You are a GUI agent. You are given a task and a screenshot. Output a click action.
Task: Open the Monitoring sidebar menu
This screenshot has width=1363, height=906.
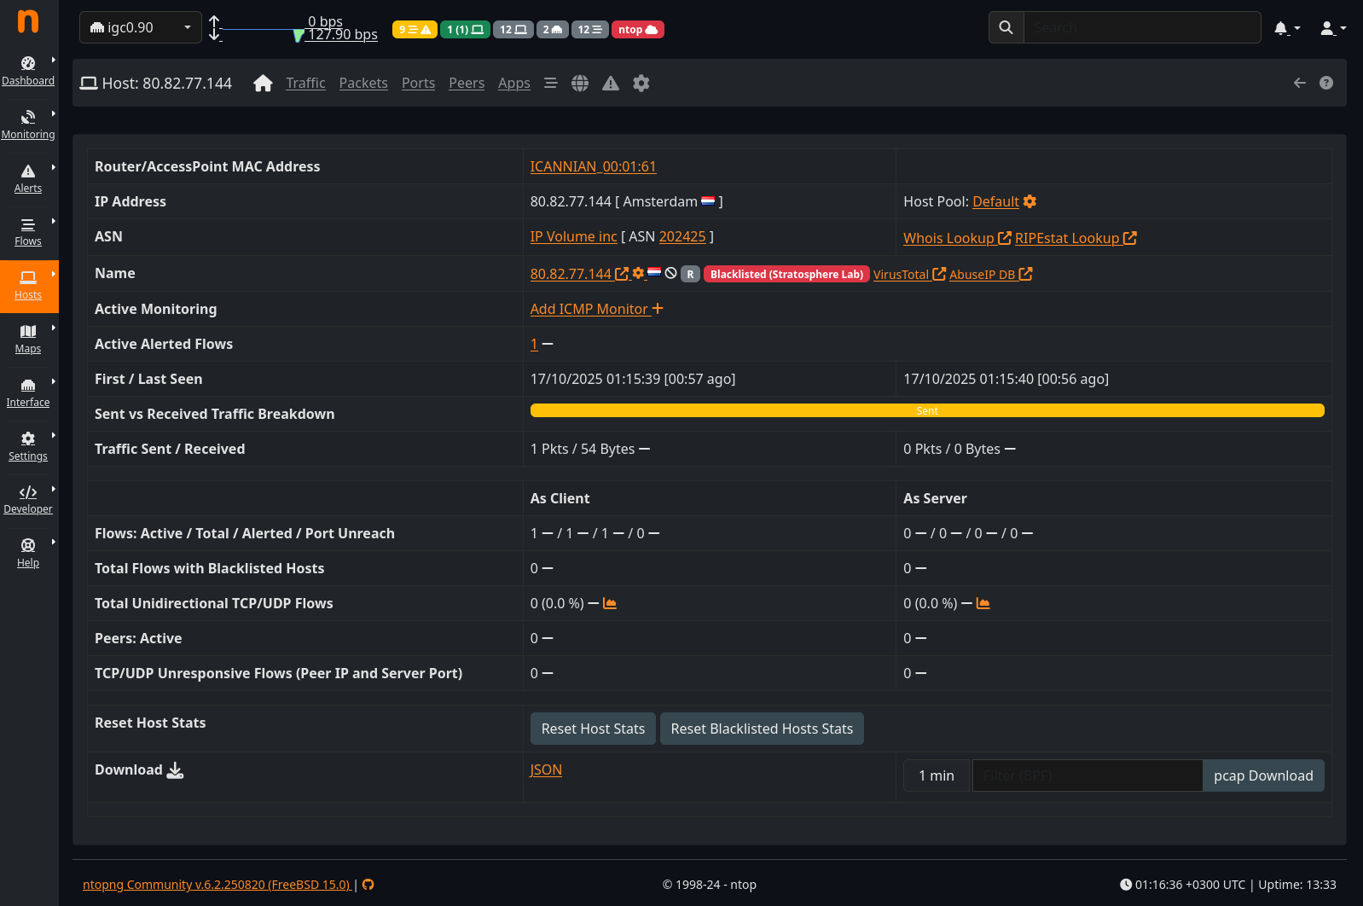tap(28, 125)
